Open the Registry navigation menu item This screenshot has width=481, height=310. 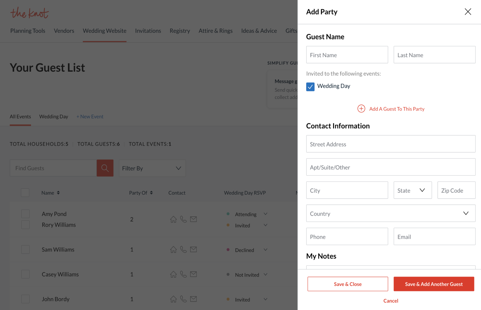180,31
